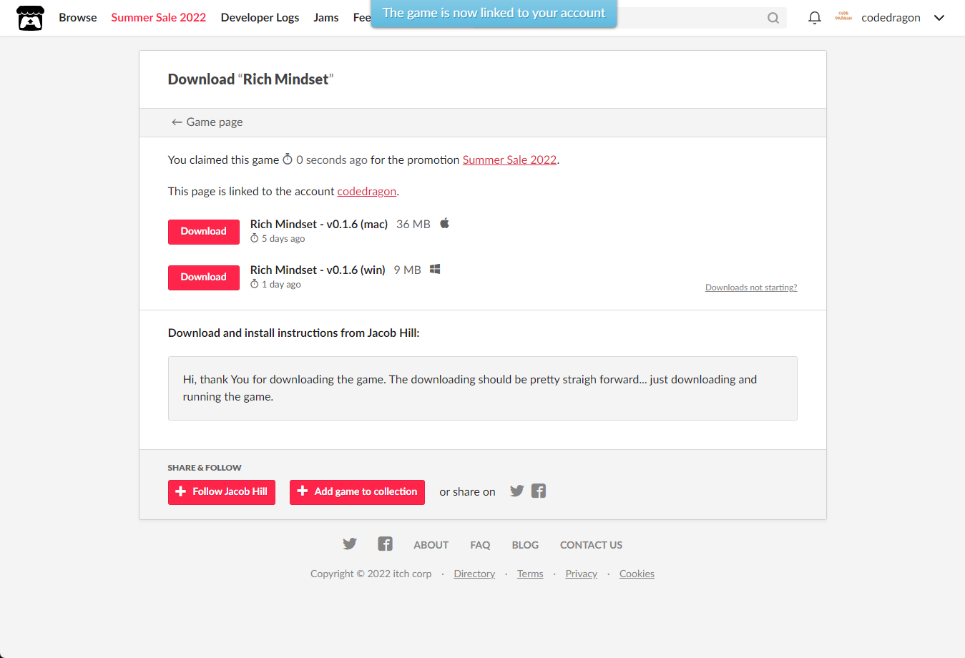Click the back arrow beside Game page
The image size is (965, 658).
[177, 122]
